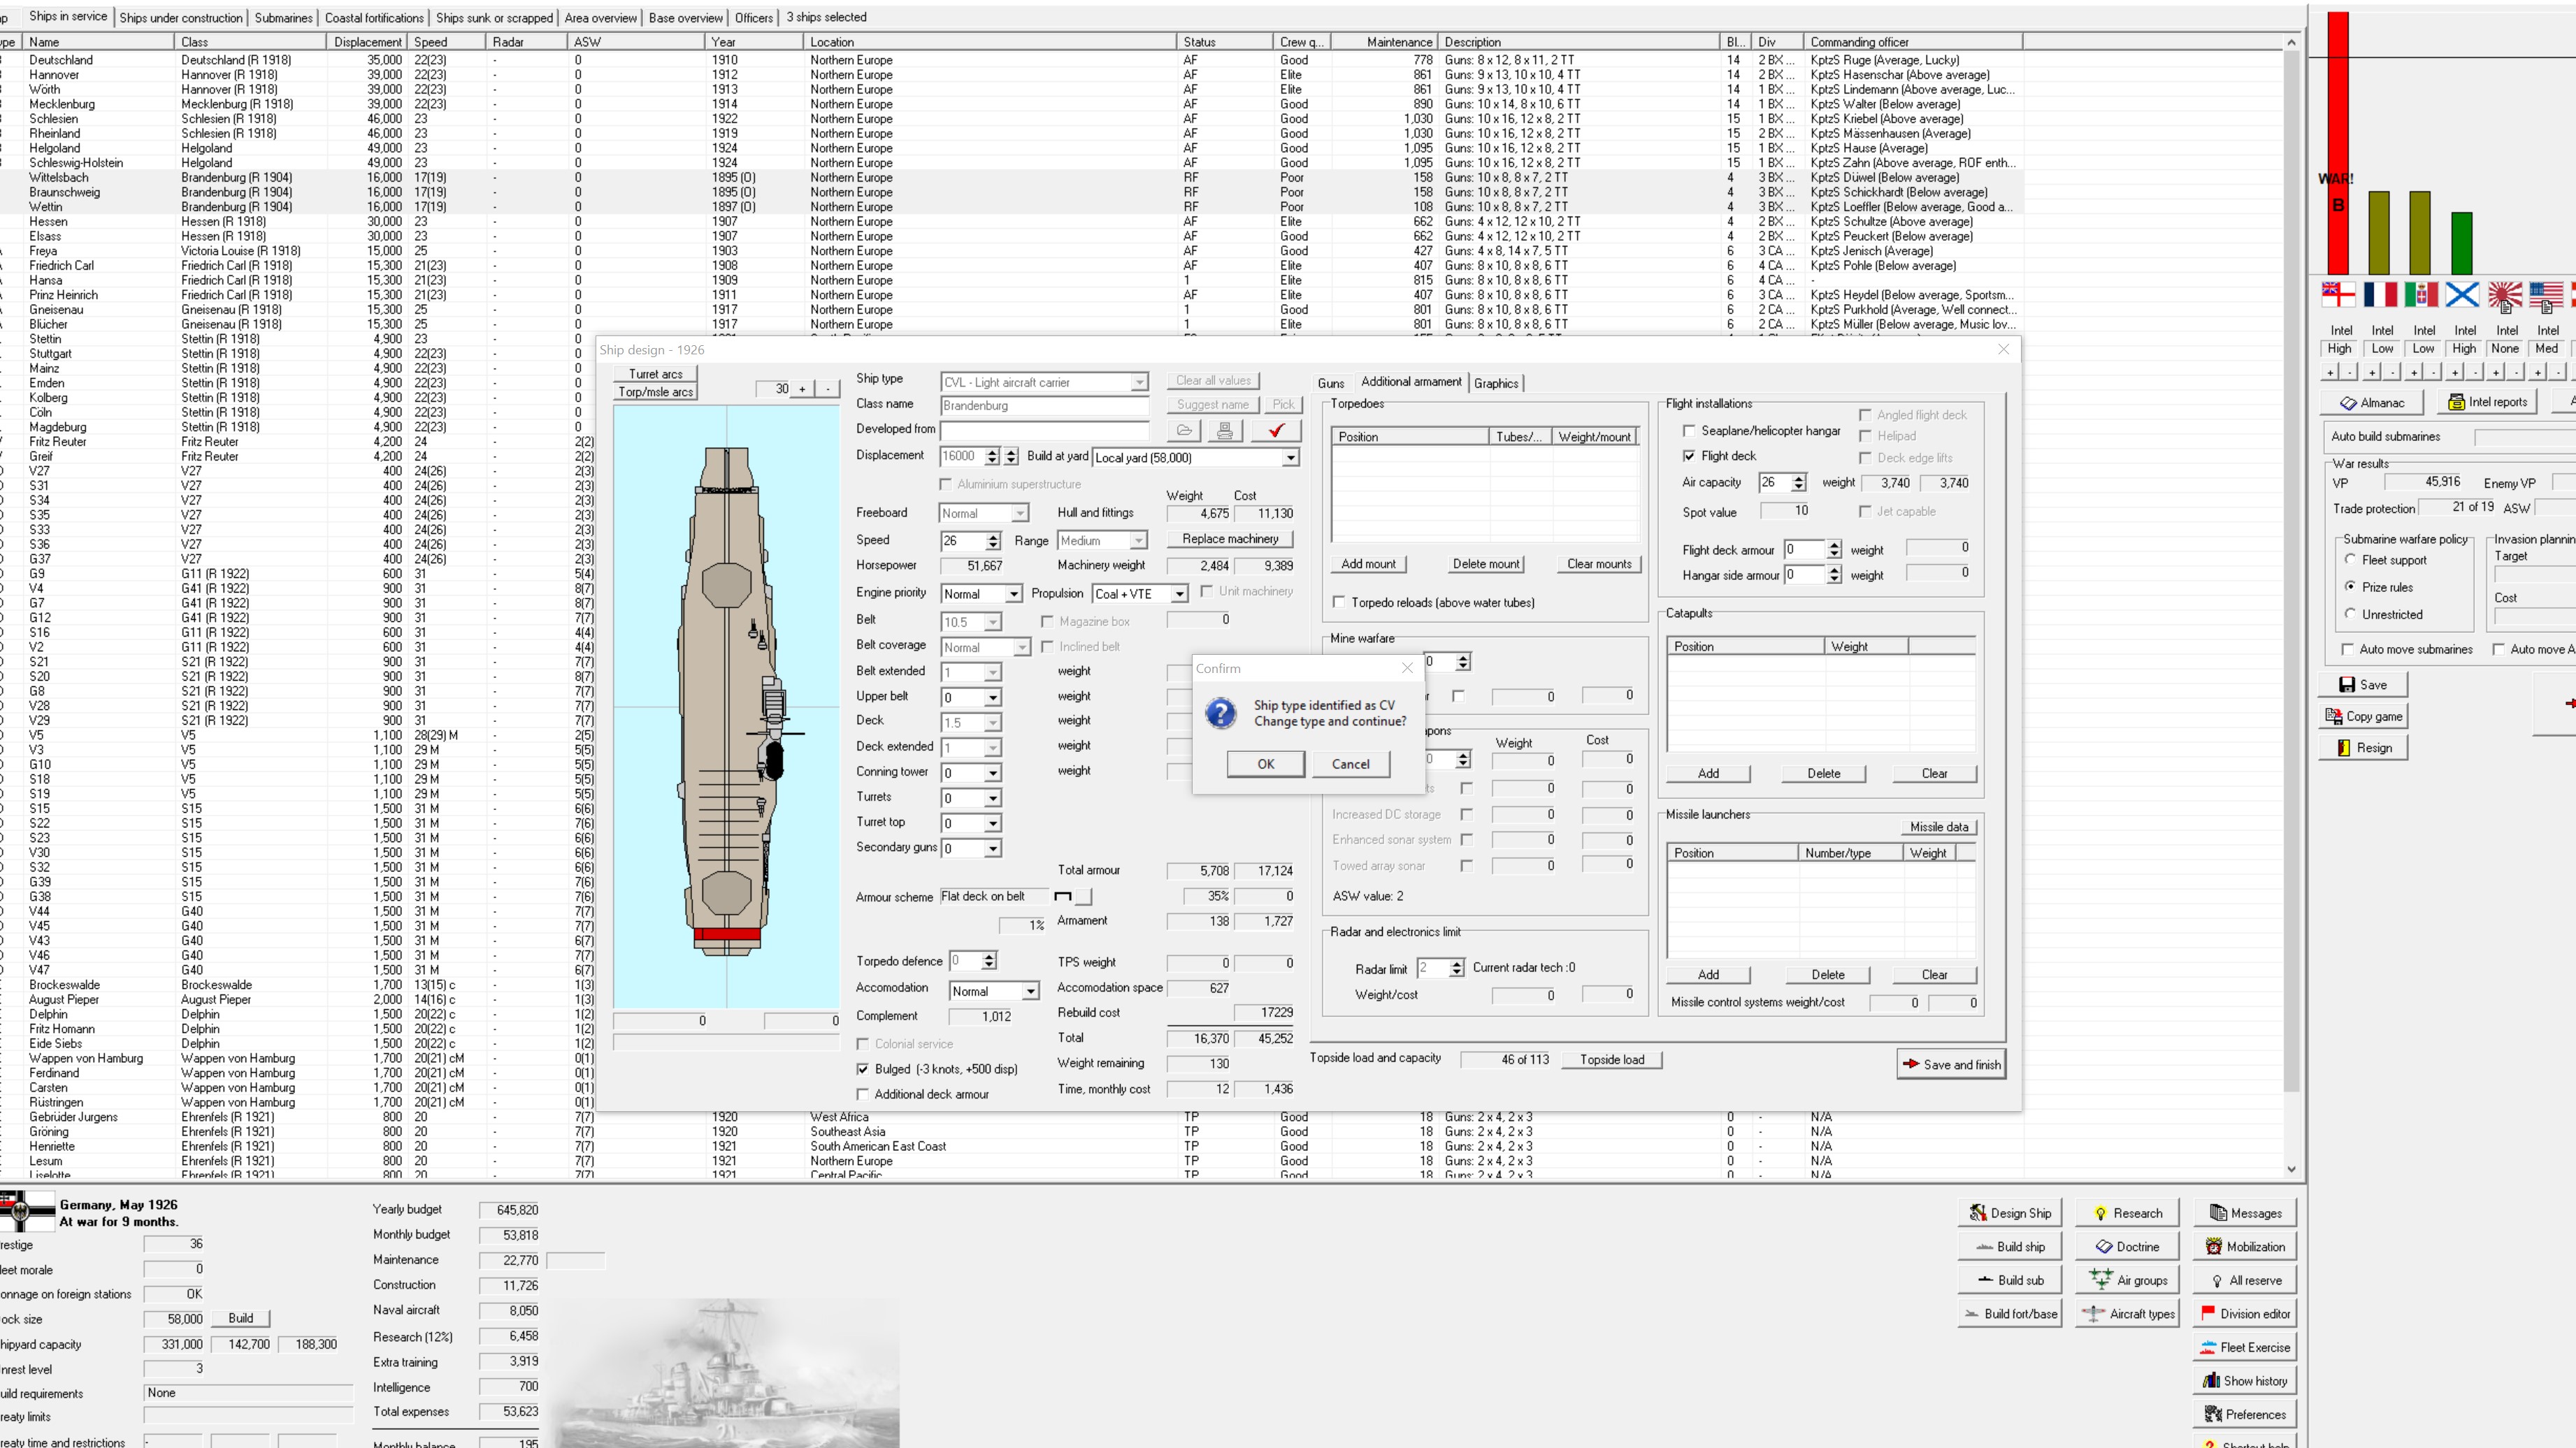
Task: Open the Secondary guns dropdown
Action: (993, 849)
